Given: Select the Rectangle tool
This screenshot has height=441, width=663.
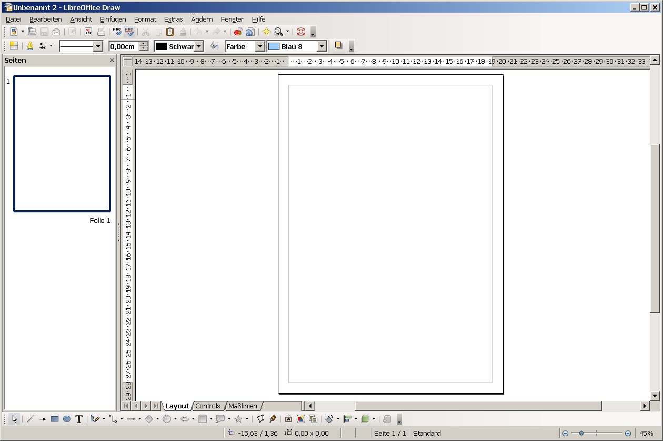Looking at the screenshot, I should (55, 419).
